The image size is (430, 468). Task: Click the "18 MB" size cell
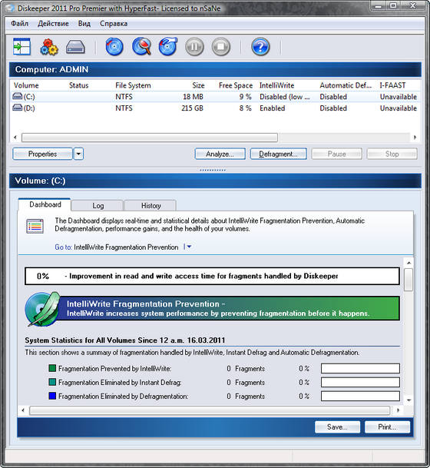(x=193, y=97)
